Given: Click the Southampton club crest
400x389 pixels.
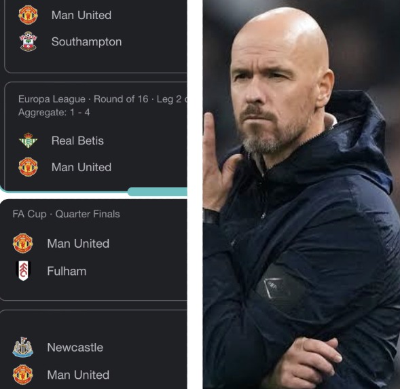Looking at the screenshot, I should coord(29,41).
